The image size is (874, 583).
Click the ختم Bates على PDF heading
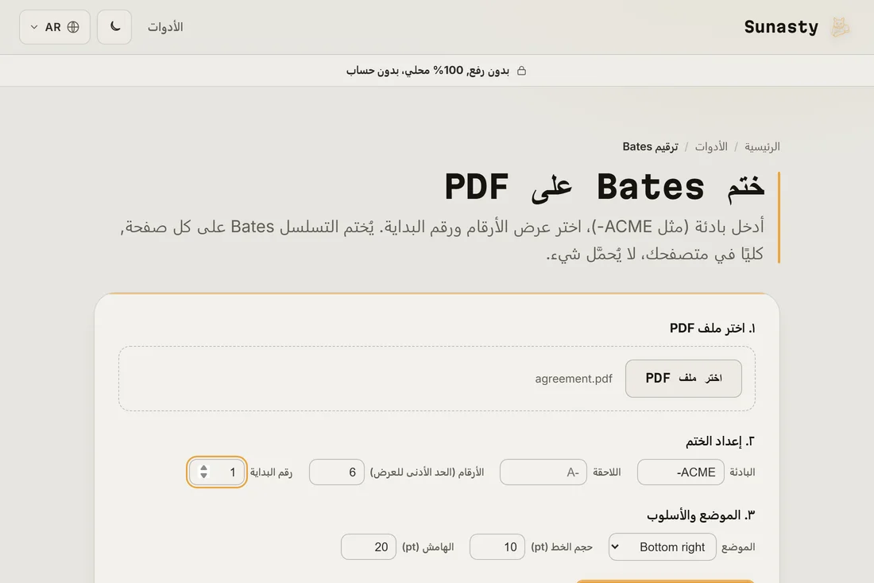point(604,187)
